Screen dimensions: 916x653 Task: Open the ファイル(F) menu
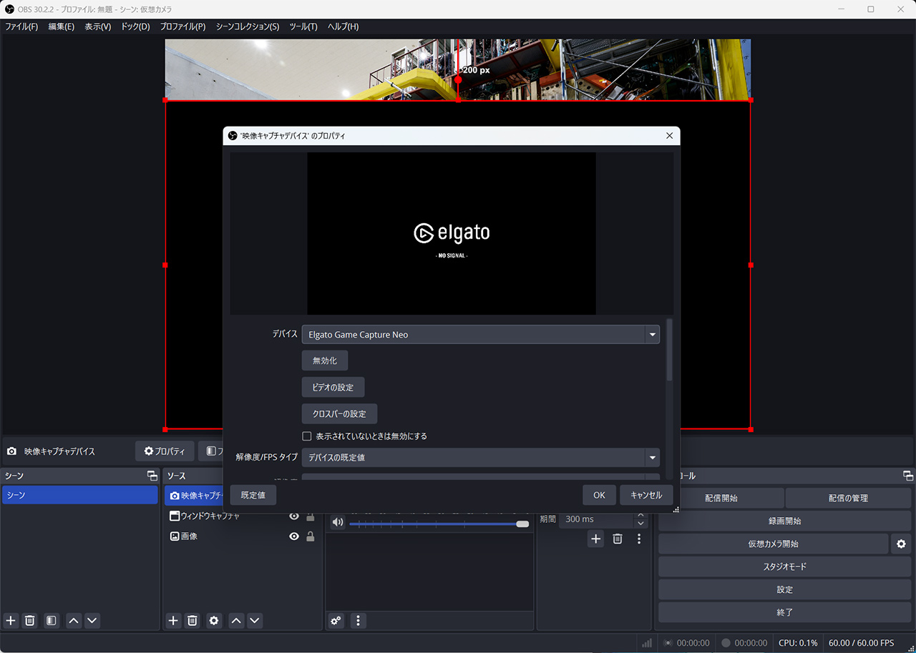(21, 26)
